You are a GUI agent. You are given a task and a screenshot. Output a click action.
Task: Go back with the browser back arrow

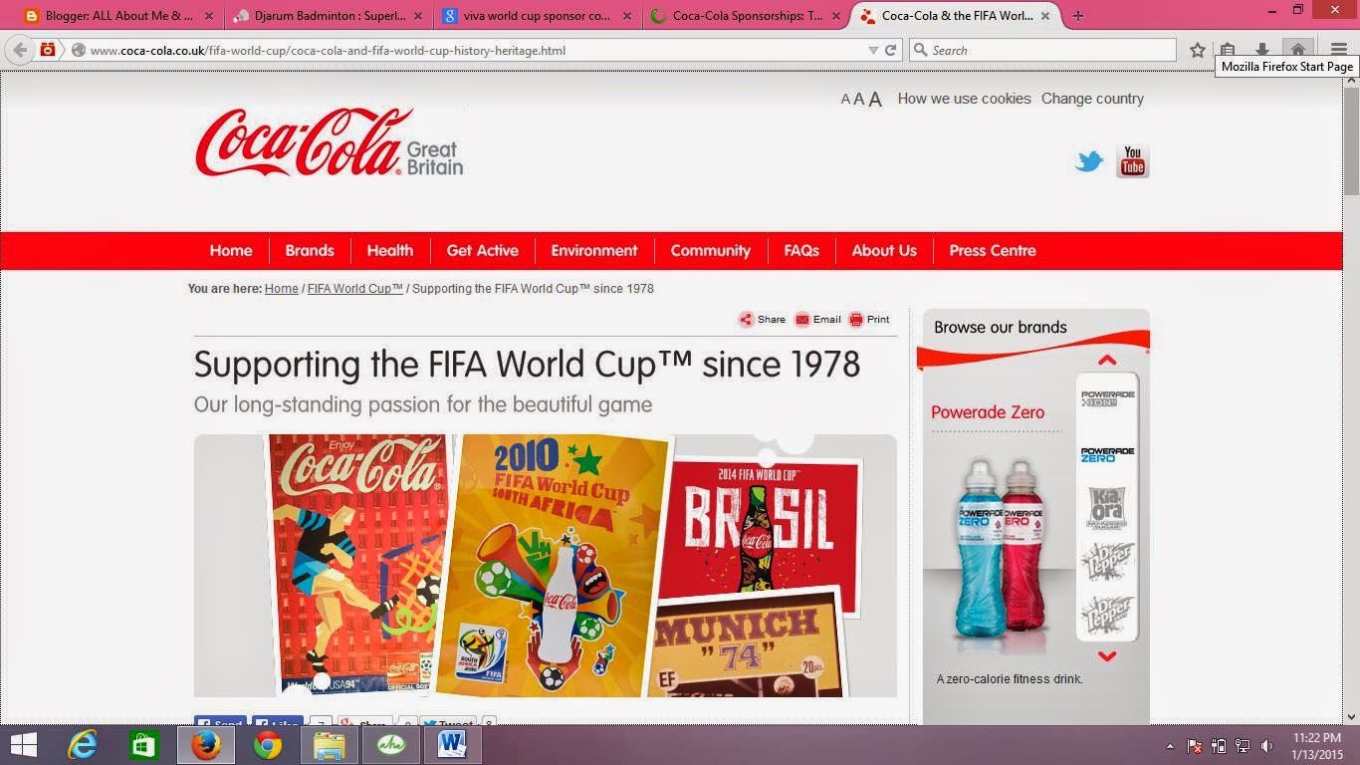point(20,50)
